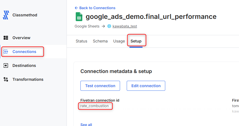Click the blue Snowflake destination icon
239x126 pixels.
click(109, 26)
